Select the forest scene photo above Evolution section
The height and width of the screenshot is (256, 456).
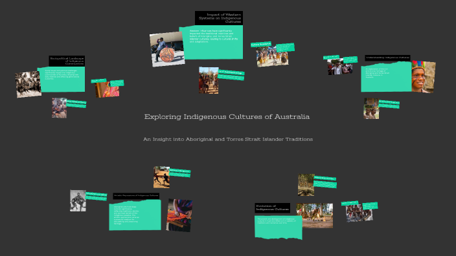(306, 185)
